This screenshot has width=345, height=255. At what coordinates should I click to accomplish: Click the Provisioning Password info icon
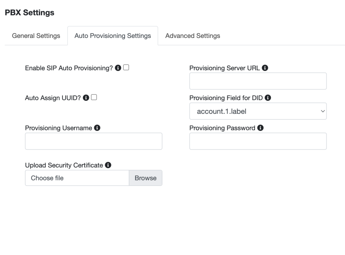click(260, 128)
